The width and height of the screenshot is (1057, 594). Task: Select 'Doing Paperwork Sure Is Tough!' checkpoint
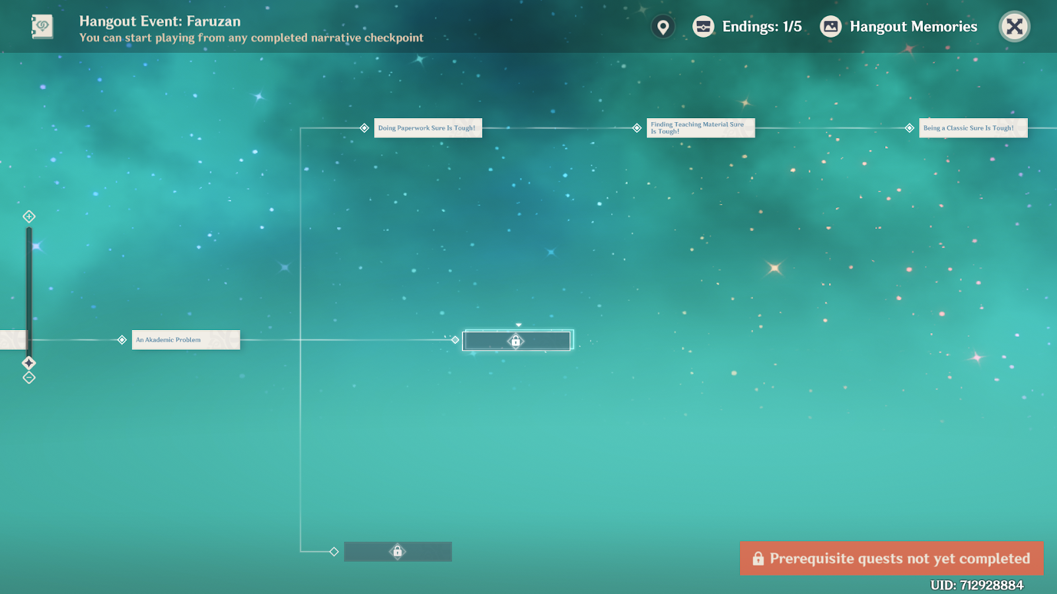pyautogui.click(x=428, y=128)
